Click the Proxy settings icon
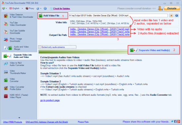 pyautogui.click(x=27, y=8)
